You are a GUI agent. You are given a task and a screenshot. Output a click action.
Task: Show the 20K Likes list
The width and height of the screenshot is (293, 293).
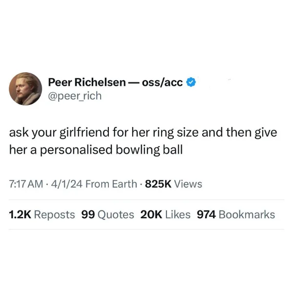166,214
